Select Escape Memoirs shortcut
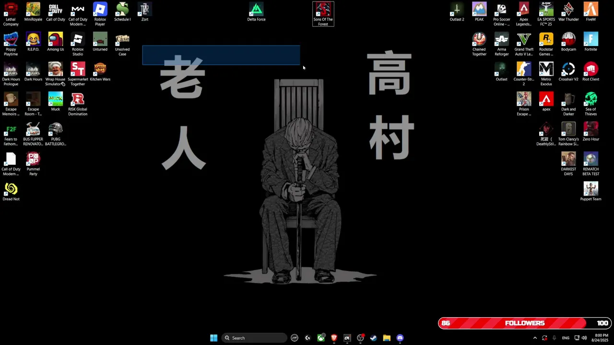Viewport: 614px width, 345px height. [11, 104]
